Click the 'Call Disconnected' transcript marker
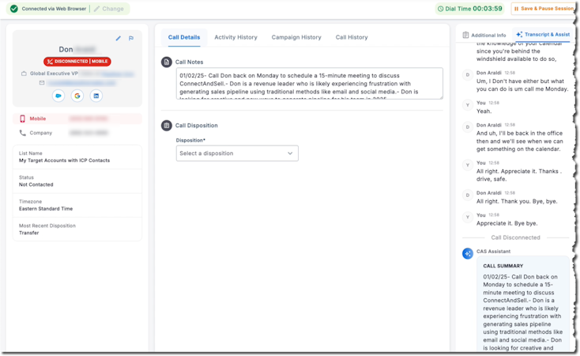Image resolution: width=580 pixels, height=356 pixels. (515, 237)
